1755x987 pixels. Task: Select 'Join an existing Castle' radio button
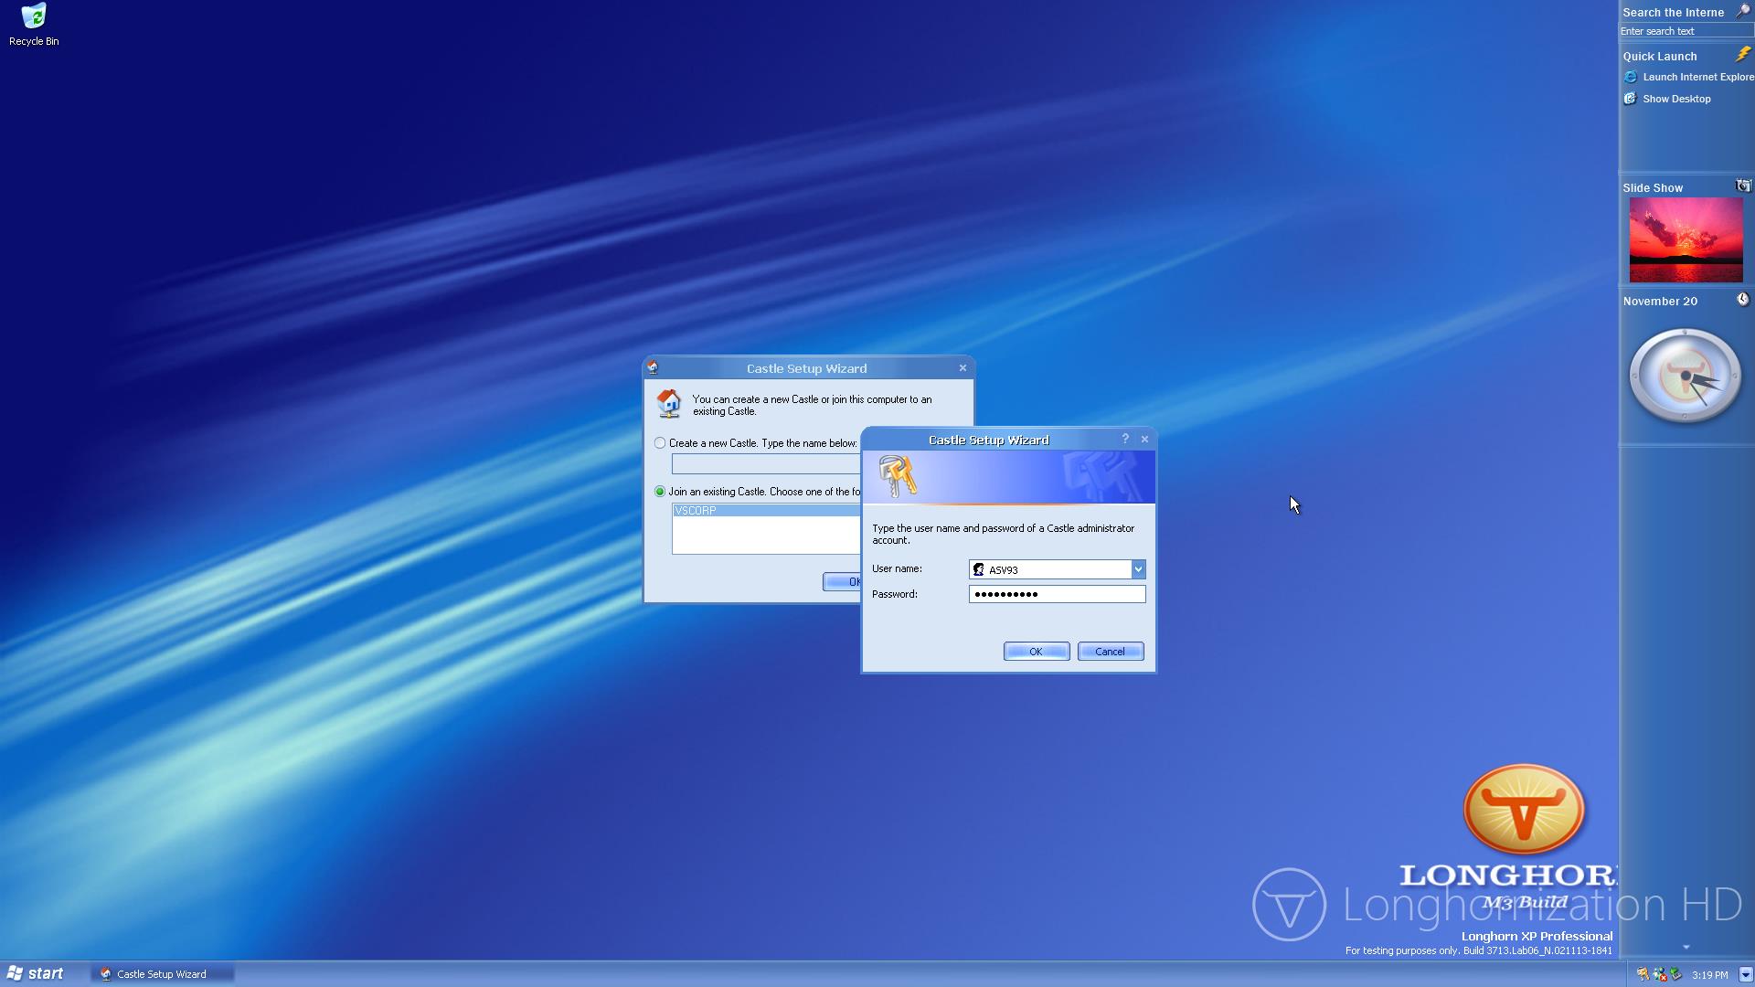coord(660,492)
